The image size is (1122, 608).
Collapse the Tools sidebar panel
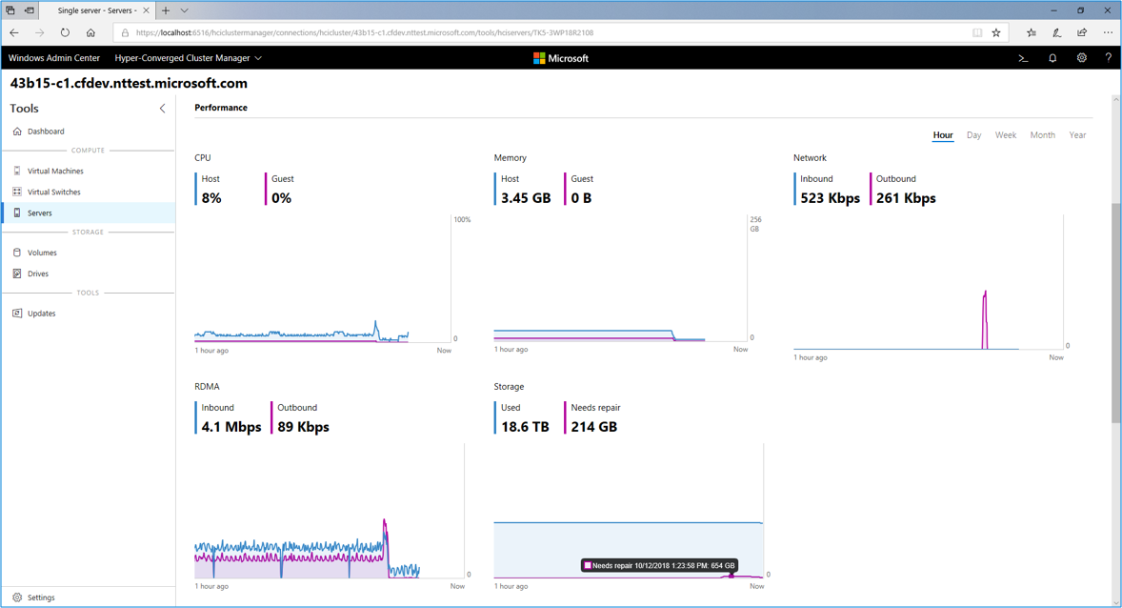(163, 109)
